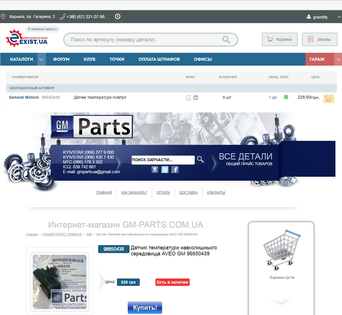The height and width of the screenshot is (315, 342).
Task: Click the blue 96650439 part number badge
Action: pyautogui.click(x=114, y=249)
